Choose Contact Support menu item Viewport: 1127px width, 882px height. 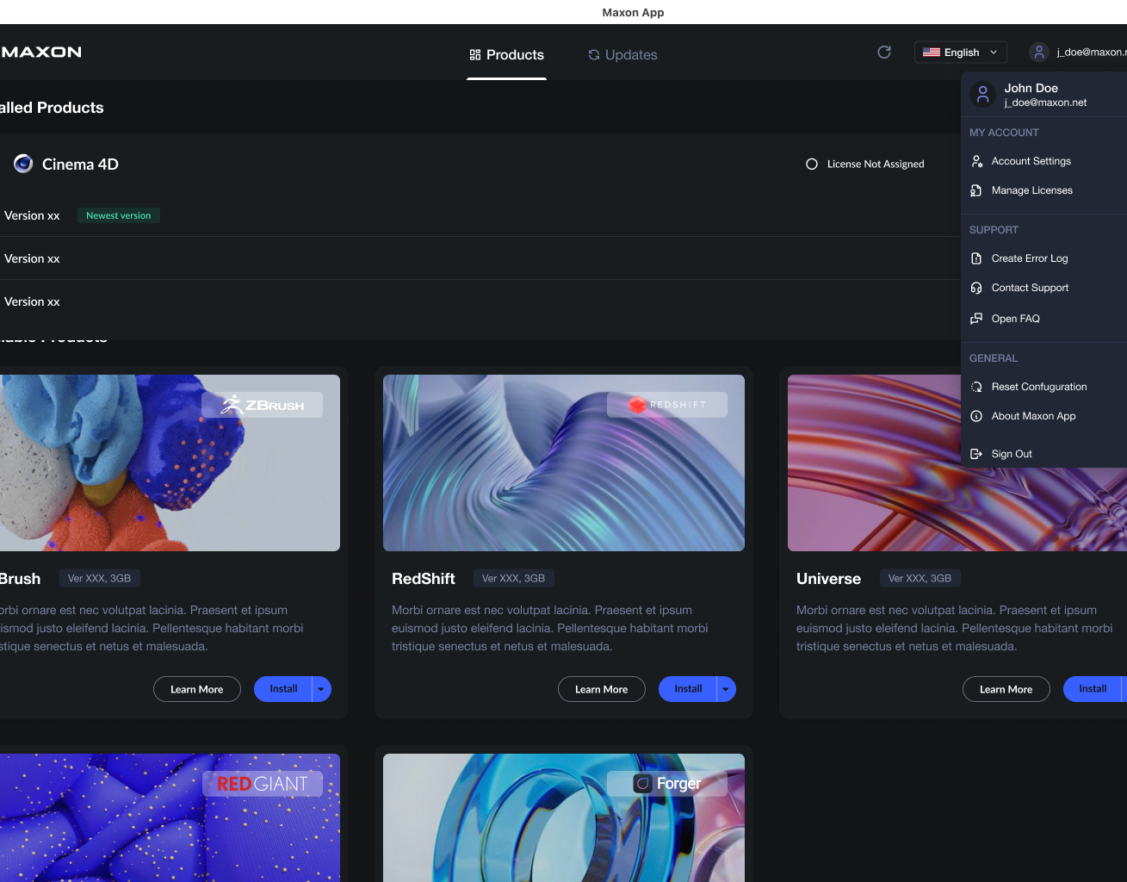coord(1043,288)
